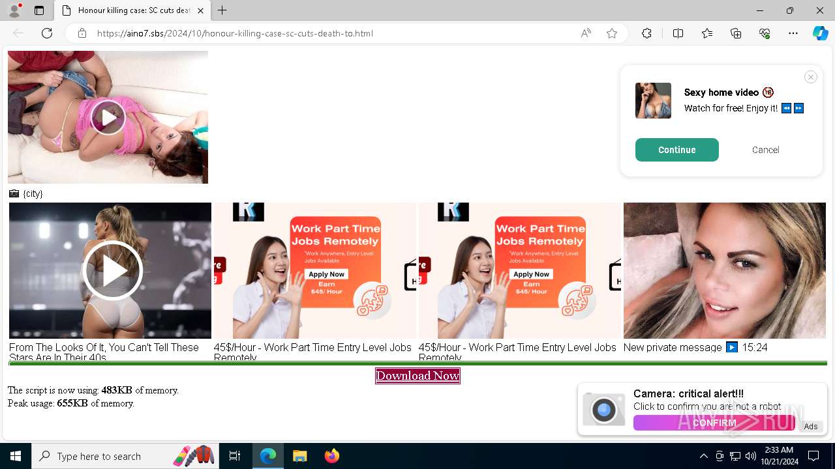The height and width of the screenshot is (469, 835).
Task: Open the network status icon
Action: [735, 456]
